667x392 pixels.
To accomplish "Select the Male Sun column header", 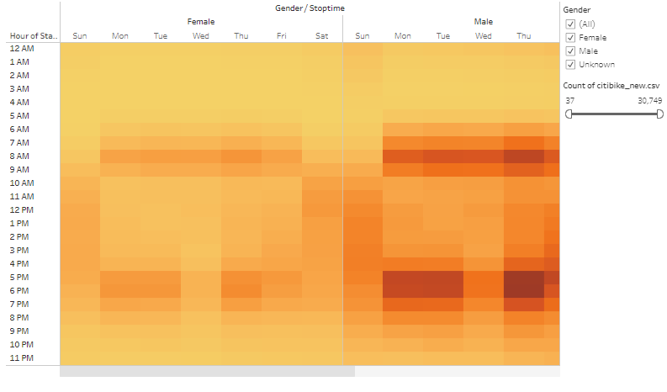I will 363,36.
